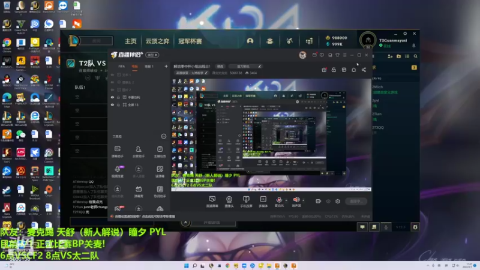The height and width of the screenshot is (270, 480).
Task: Open the Windows Start button
Action: 186,266
